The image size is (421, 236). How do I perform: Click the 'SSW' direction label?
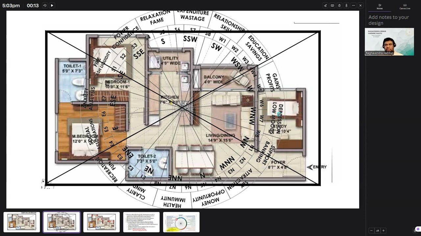coord(190,39)
